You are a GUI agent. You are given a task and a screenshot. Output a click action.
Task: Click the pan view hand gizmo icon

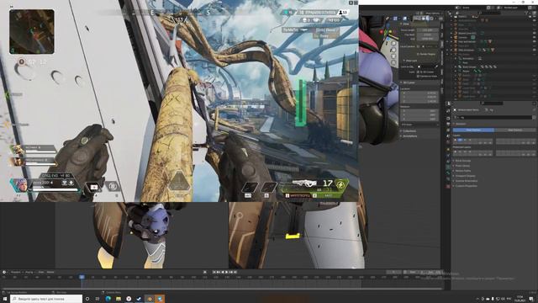click(x=393, y=50)
